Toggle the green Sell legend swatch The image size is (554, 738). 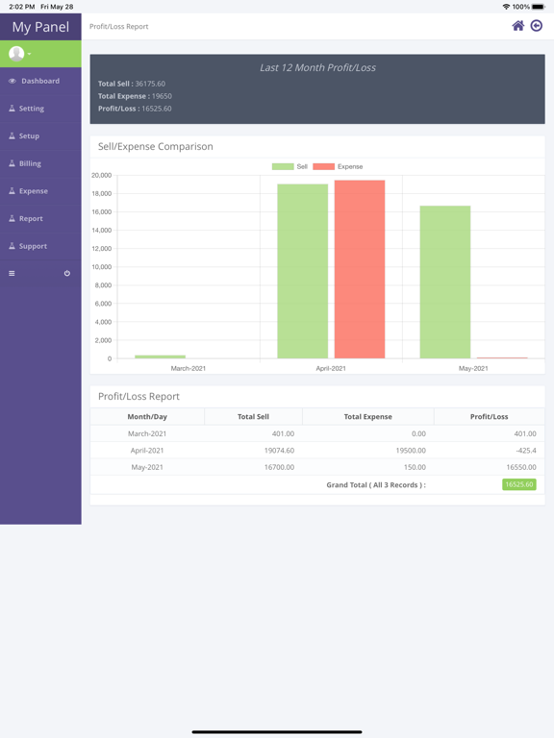[283, 166]
